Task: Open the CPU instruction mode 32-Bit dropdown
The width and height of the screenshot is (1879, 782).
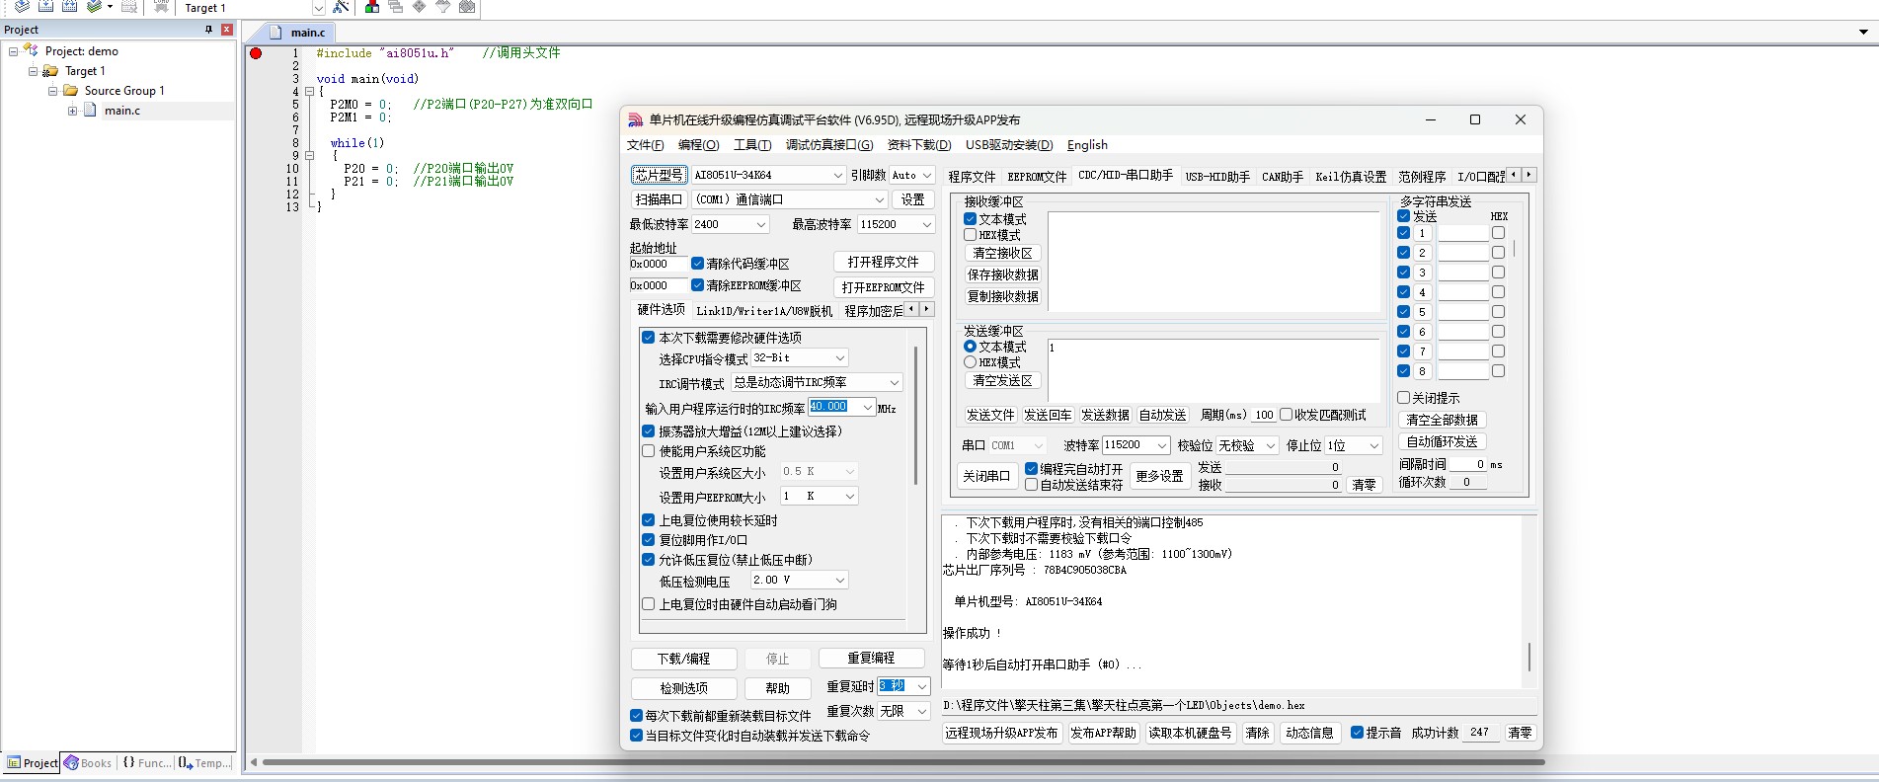Action: coord(840,358)
